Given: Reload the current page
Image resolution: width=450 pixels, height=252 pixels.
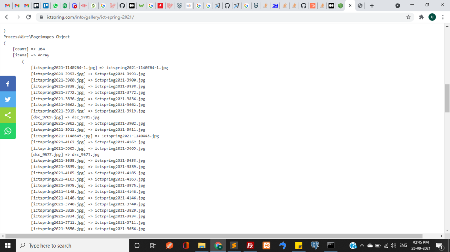Looking at the screenshot, I should point(28,17).
